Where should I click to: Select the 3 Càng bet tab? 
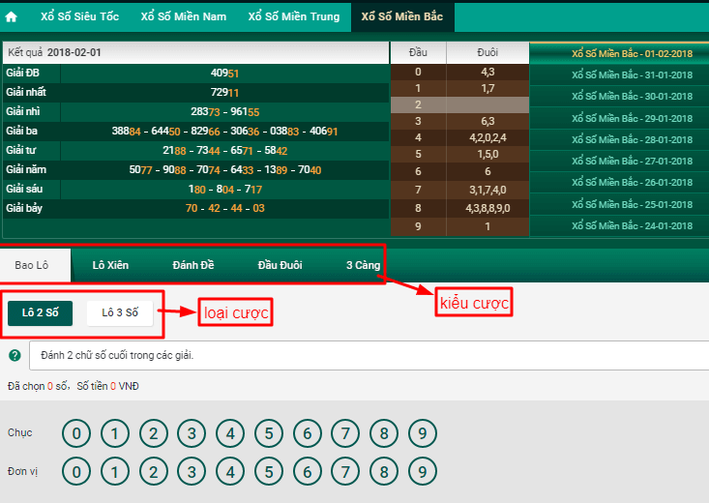pos(363,265)
